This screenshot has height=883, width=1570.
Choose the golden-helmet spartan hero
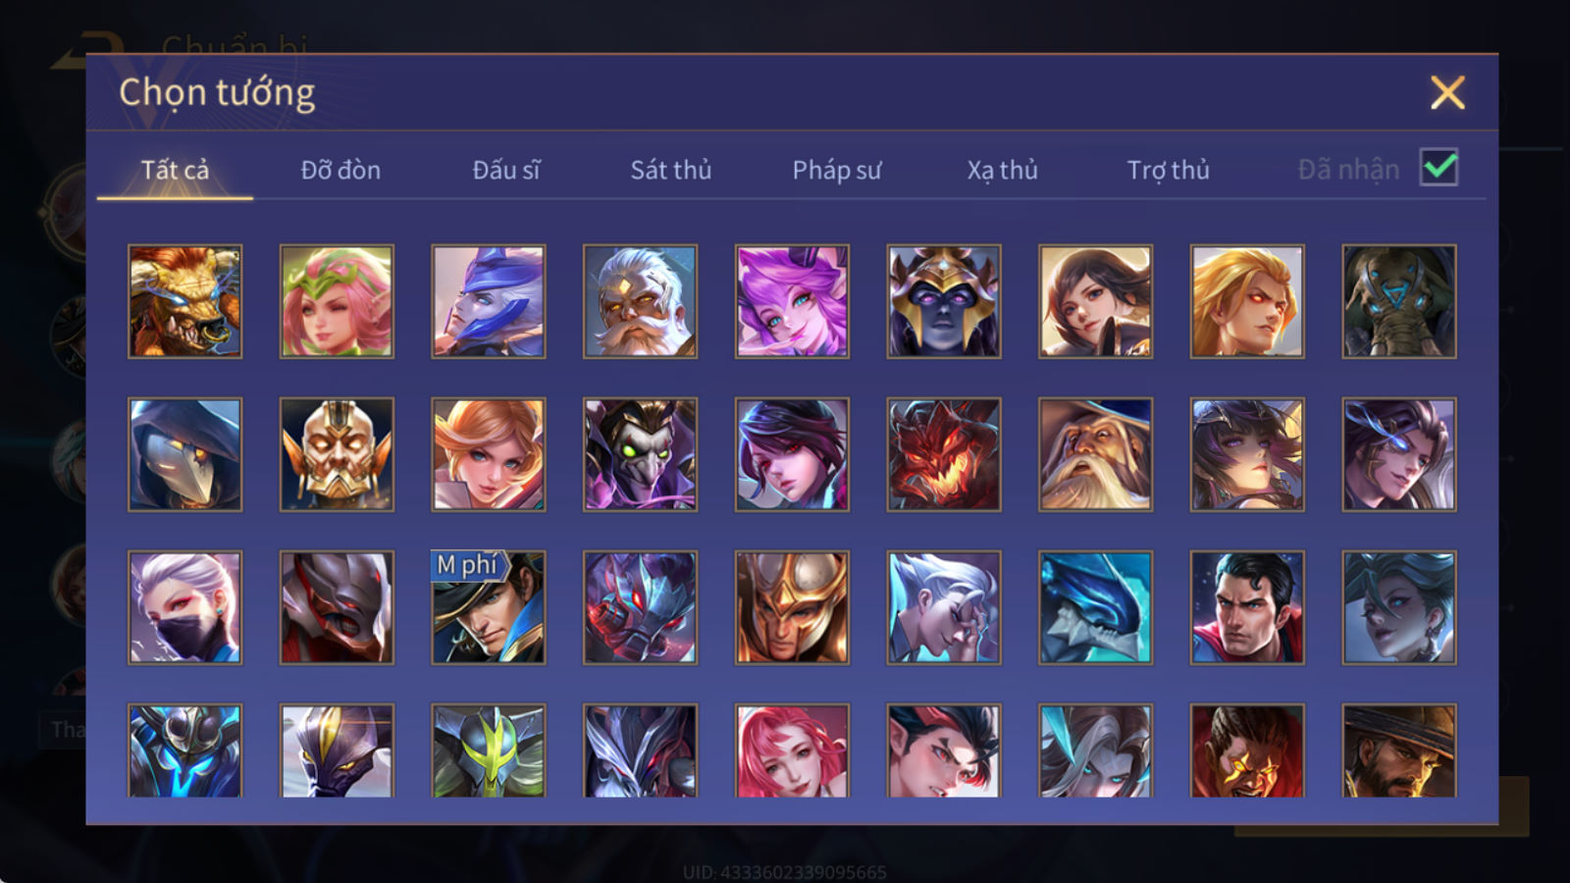pos(792,607)
